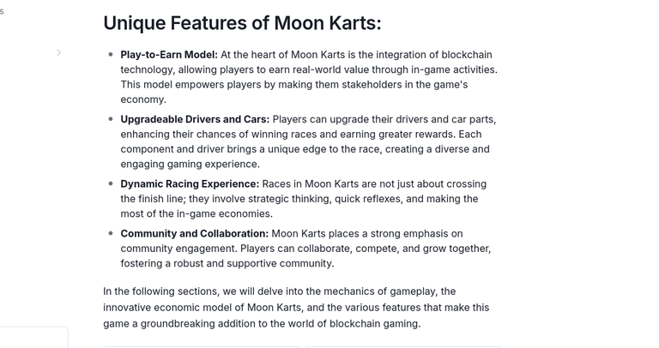The width and height of the screenshot is (659, 348).
Task: Click the bold 'Dynamic Racing Experience:' label
Action: point(190,184)
